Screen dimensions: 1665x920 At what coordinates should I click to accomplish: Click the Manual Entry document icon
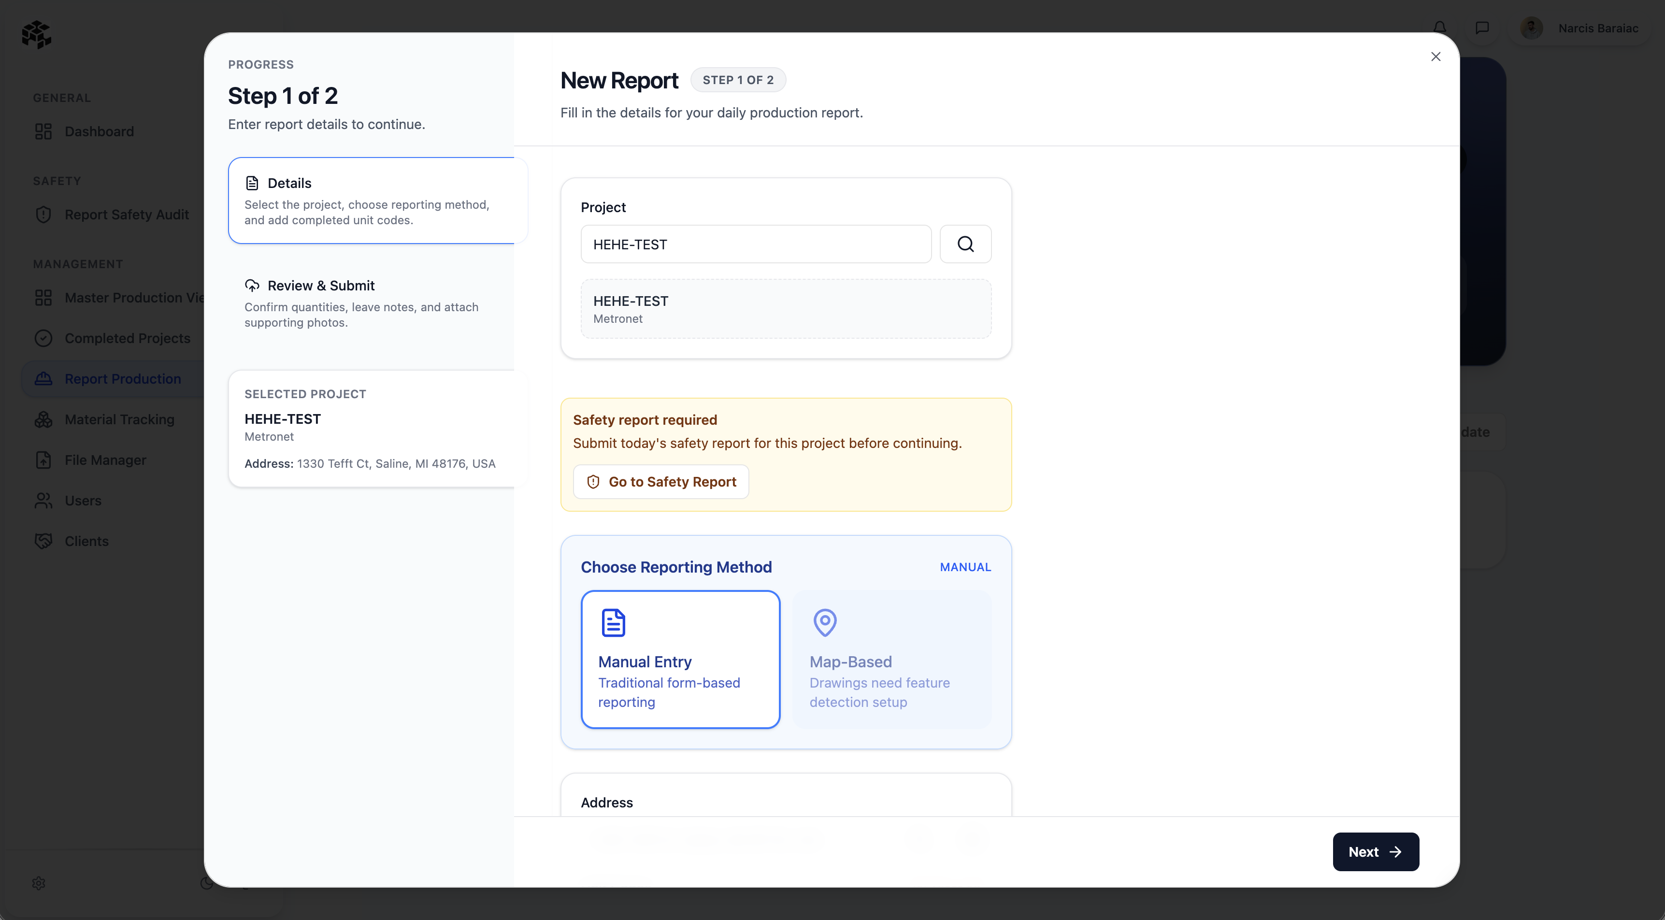[x=613, y=623]
